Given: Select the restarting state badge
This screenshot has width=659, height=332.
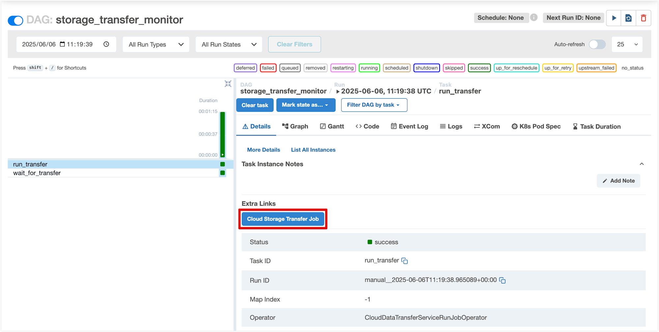Looking at the screenshot, I should [x=343, y=68].
